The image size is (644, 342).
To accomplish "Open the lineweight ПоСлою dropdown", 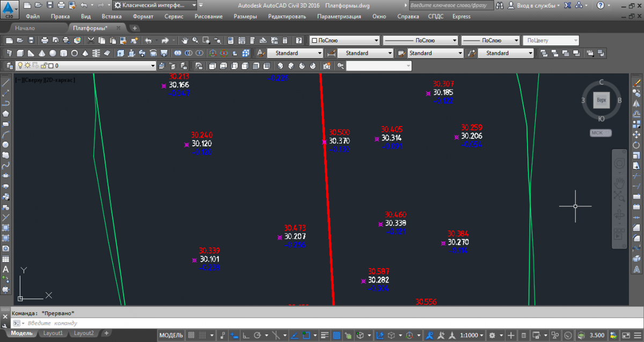I will pos(490,40).
